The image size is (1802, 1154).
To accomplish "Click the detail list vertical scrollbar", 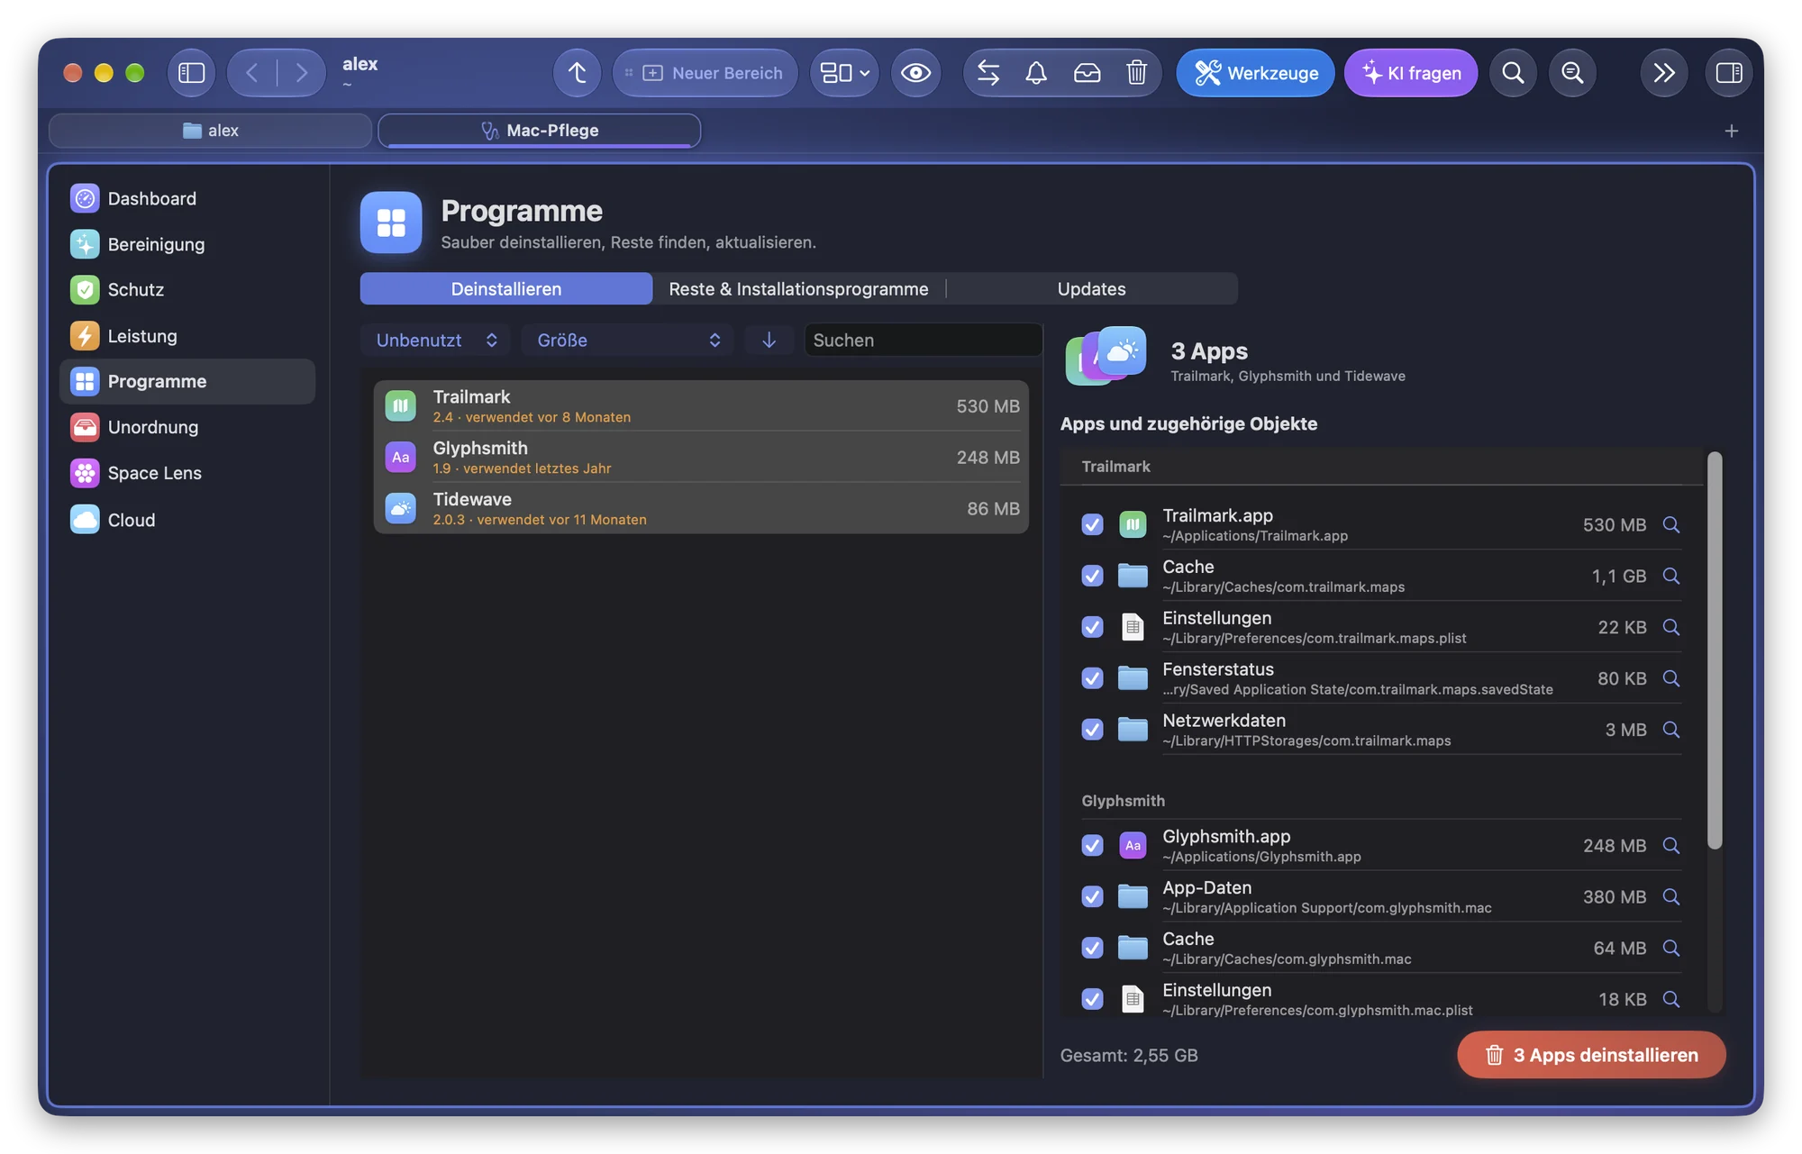I will [1715, 650].
